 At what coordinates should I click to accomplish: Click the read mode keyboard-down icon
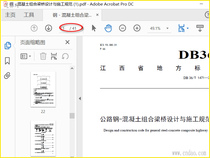pyautogui.click(x=200, y=28)
